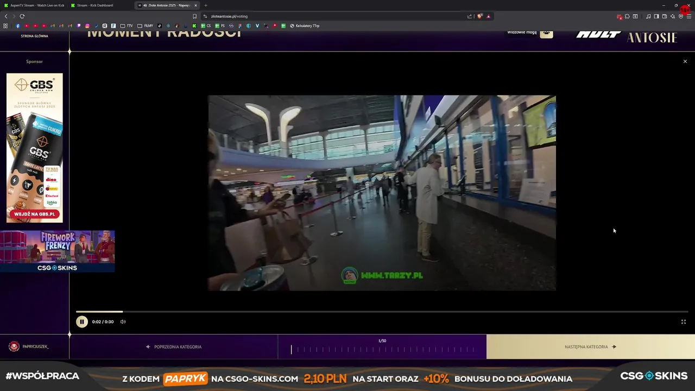Go to Poprzednia Kategoria
695x391 pixels.
tap(174, 346)
